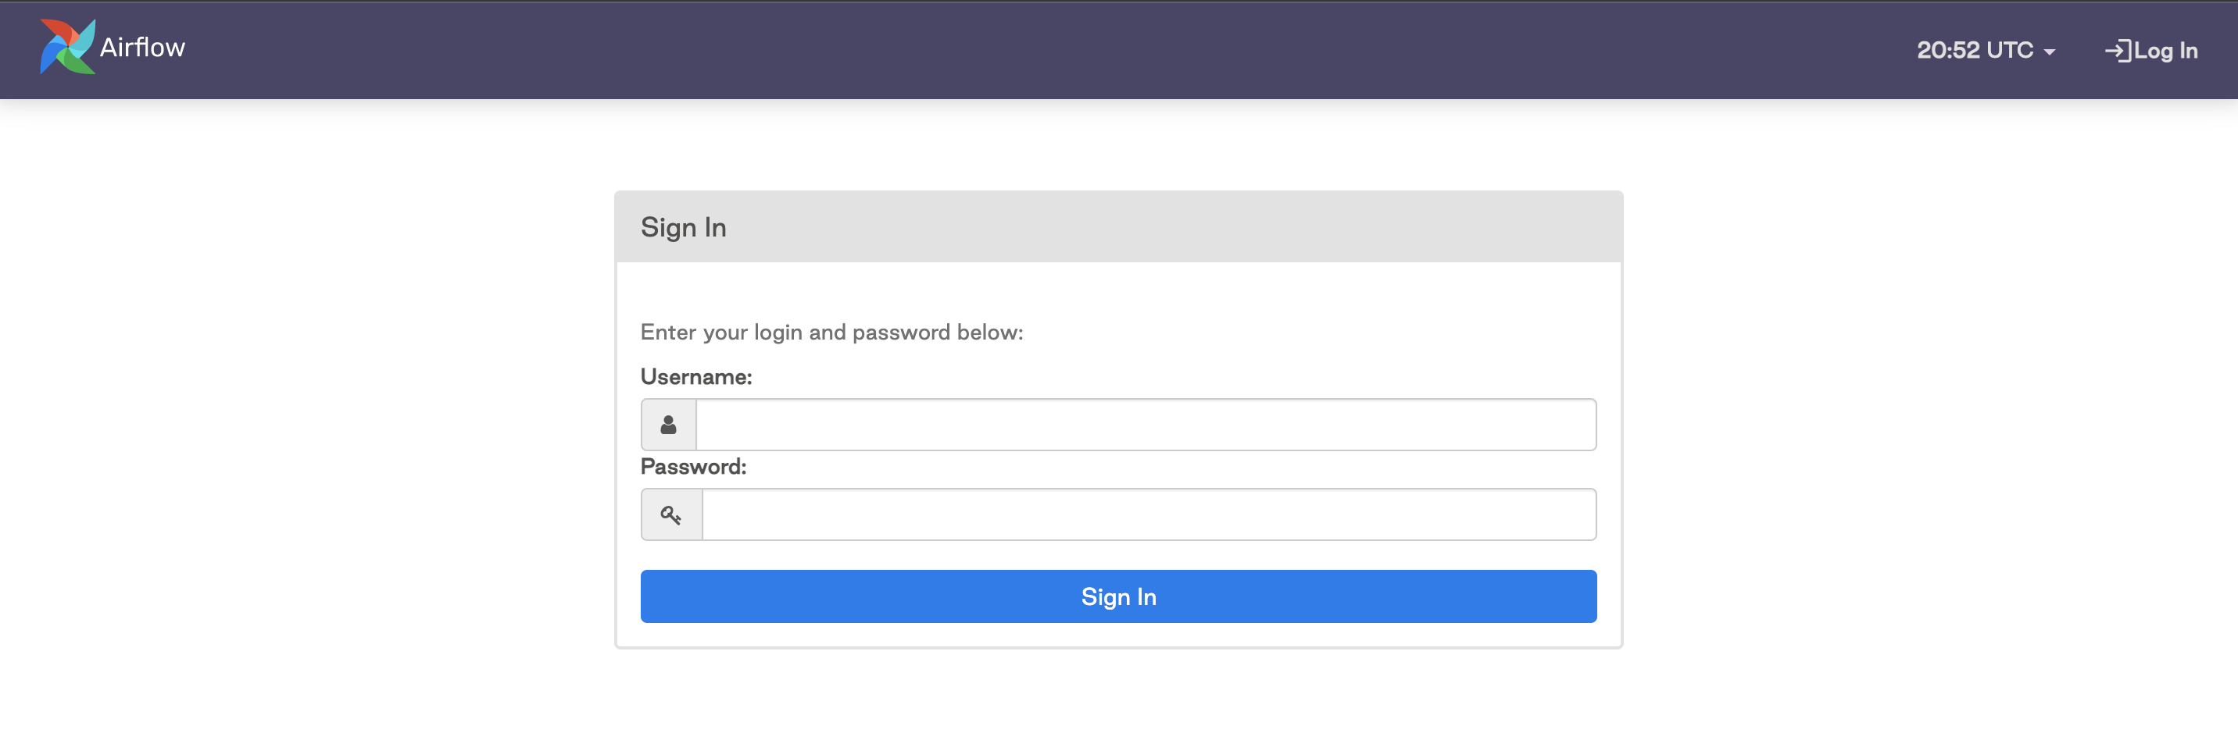Click the Airflow brand icon in top bar
Screen dimensions: 2238x733
coord(68,47)
